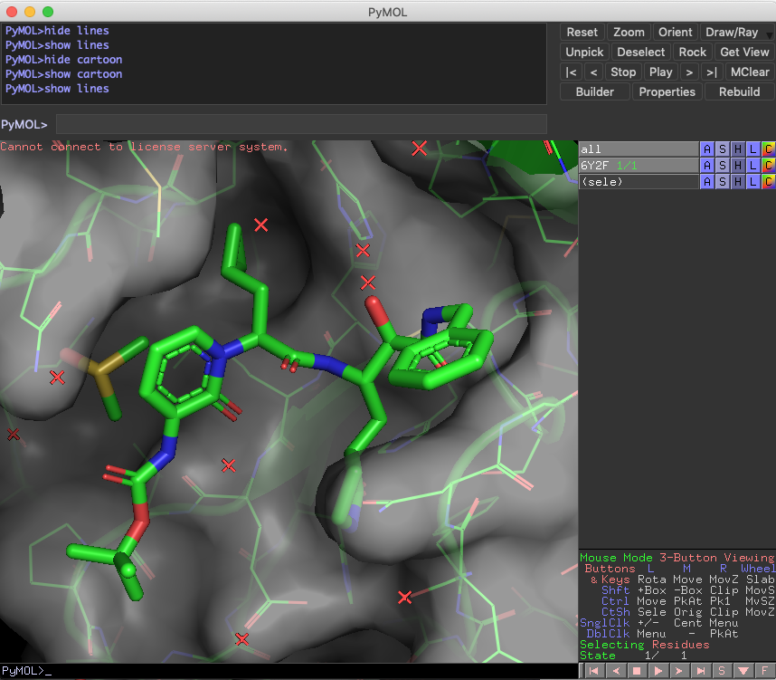Screen dimensions: 776x680
Task: Click the 'PyMOL' window title text
Action: coord(387,12)
